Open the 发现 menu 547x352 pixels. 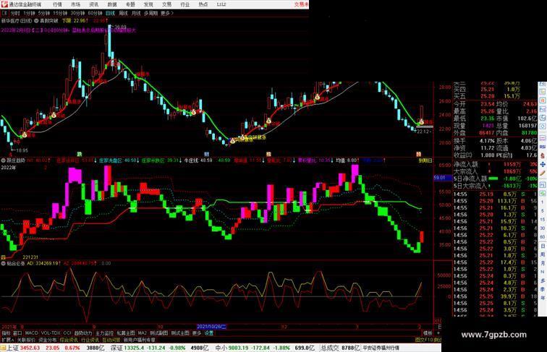coord(148,4)
